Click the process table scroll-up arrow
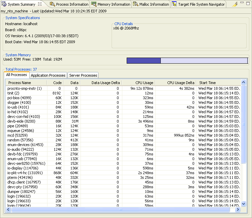 tap(243, 83)
